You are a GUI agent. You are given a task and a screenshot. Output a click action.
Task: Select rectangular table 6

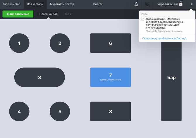111,43
